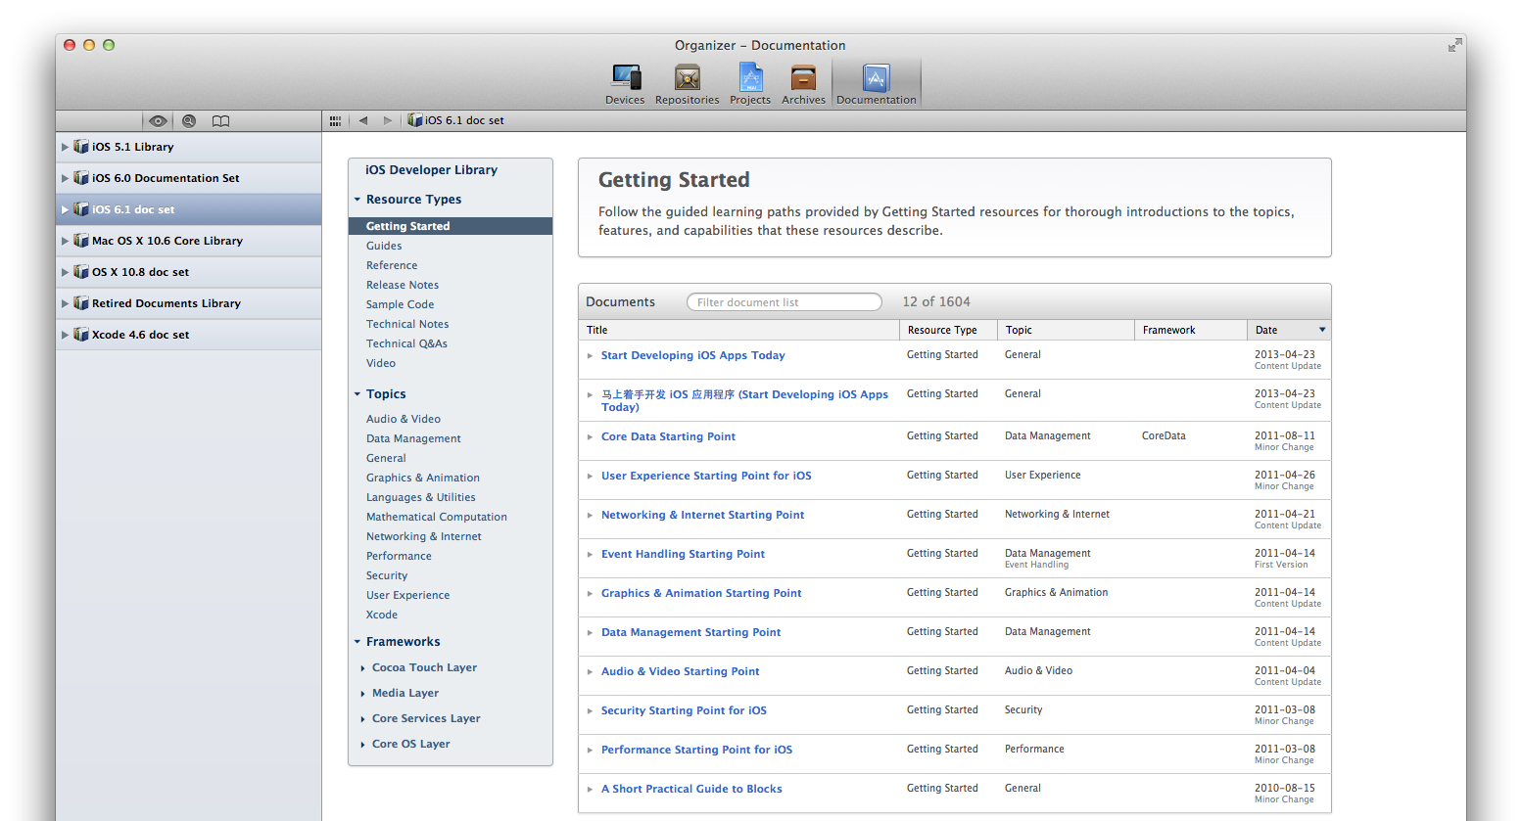This screenshot has width=1522, height=821.
Task: Collapse the Frameworks section
Action: point(357,642)
